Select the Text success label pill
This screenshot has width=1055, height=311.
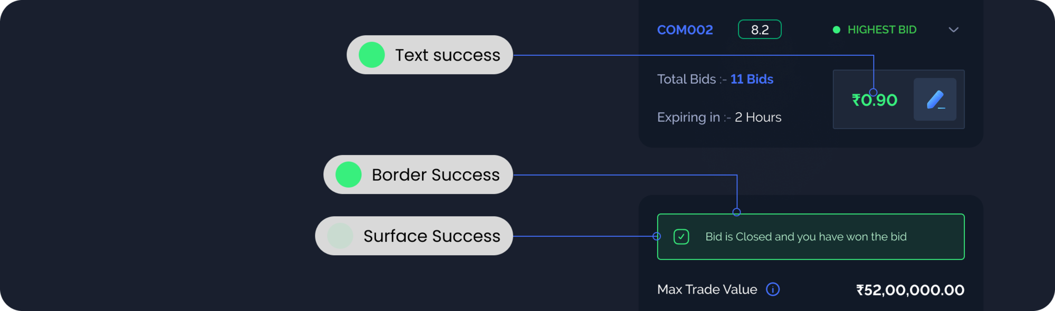pos(429,55)
